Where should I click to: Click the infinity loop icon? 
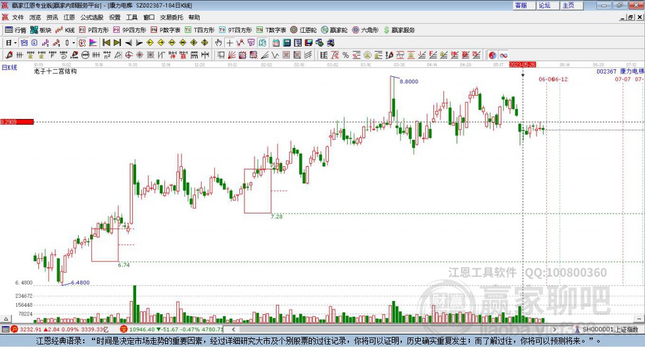[x=503, y=55]
